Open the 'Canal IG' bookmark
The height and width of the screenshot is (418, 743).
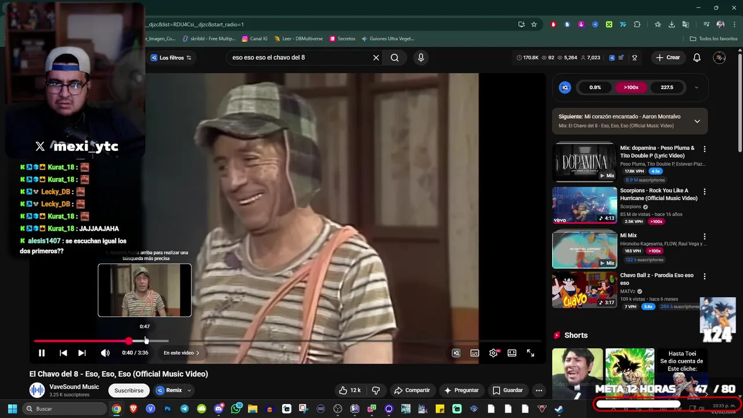click(x=255, y=39)
